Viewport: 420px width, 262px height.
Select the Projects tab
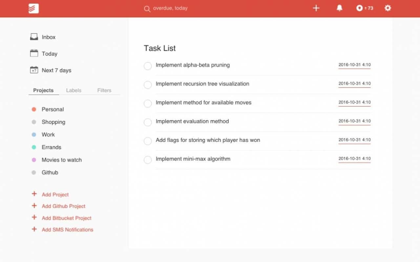click(43, 90)
